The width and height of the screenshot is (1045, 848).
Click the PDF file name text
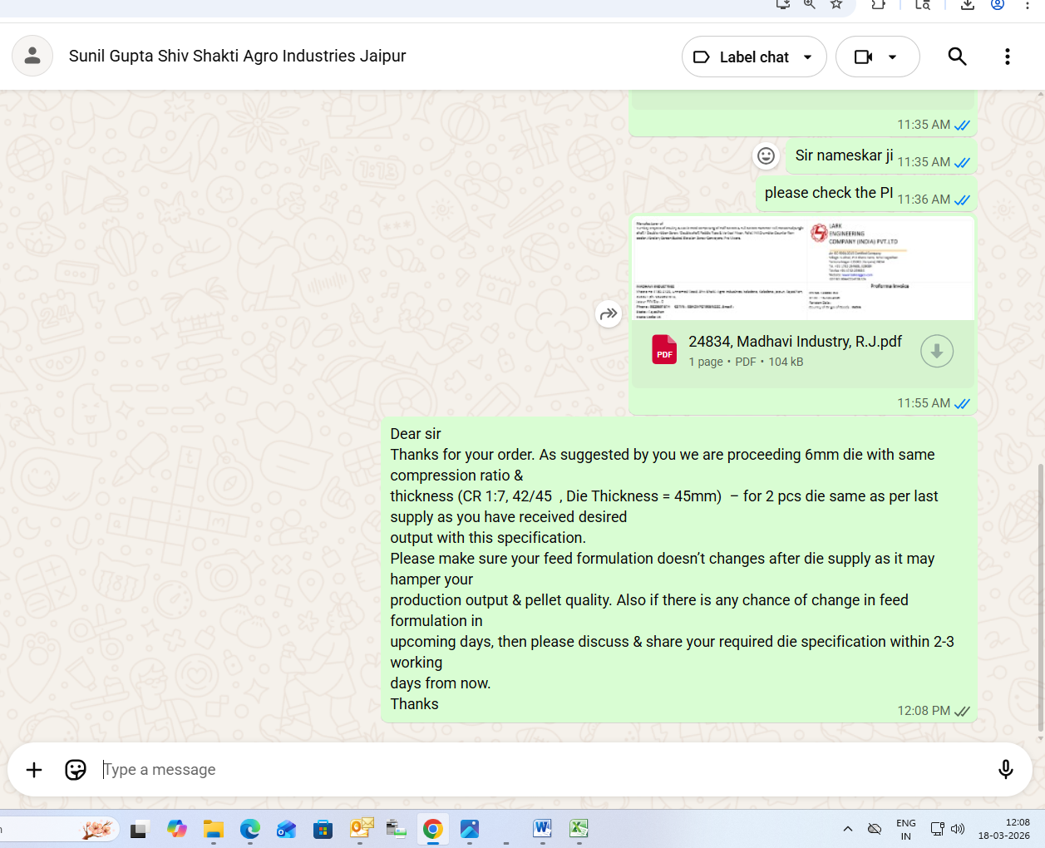(x=795, y=342)
